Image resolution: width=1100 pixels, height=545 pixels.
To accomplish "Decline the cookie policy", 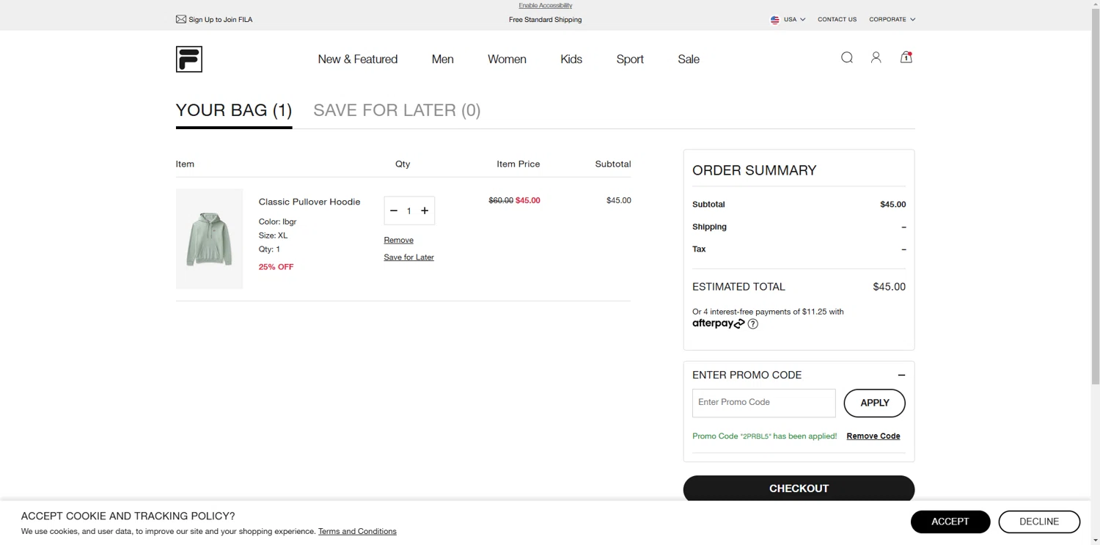I will [1039, 522].
